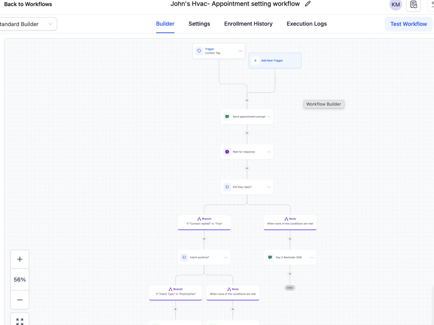Open the three-dots menu on Send appointment prompt
The width and height of the screenshot is (434, 325).
coord(269,117)
